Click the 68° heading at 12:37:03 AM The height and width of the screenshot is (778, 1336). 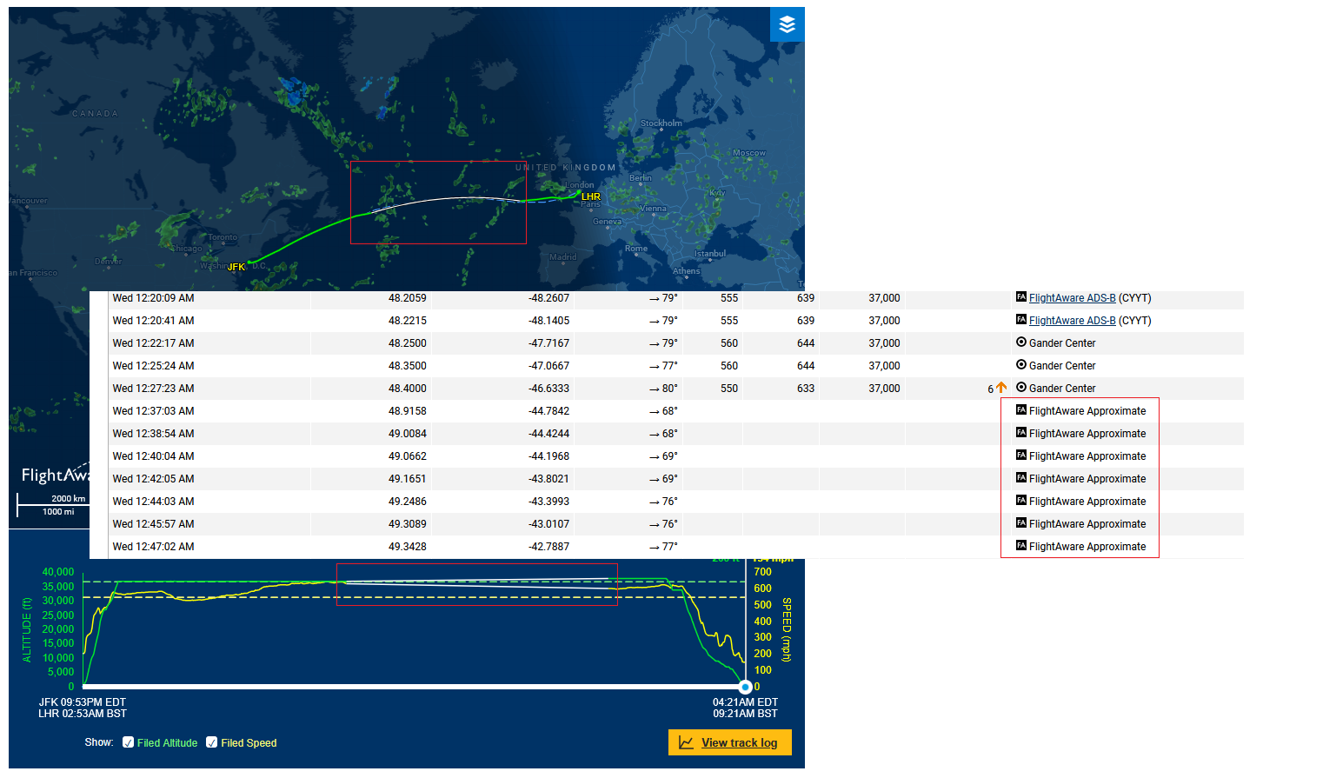(x=663, y=411)
